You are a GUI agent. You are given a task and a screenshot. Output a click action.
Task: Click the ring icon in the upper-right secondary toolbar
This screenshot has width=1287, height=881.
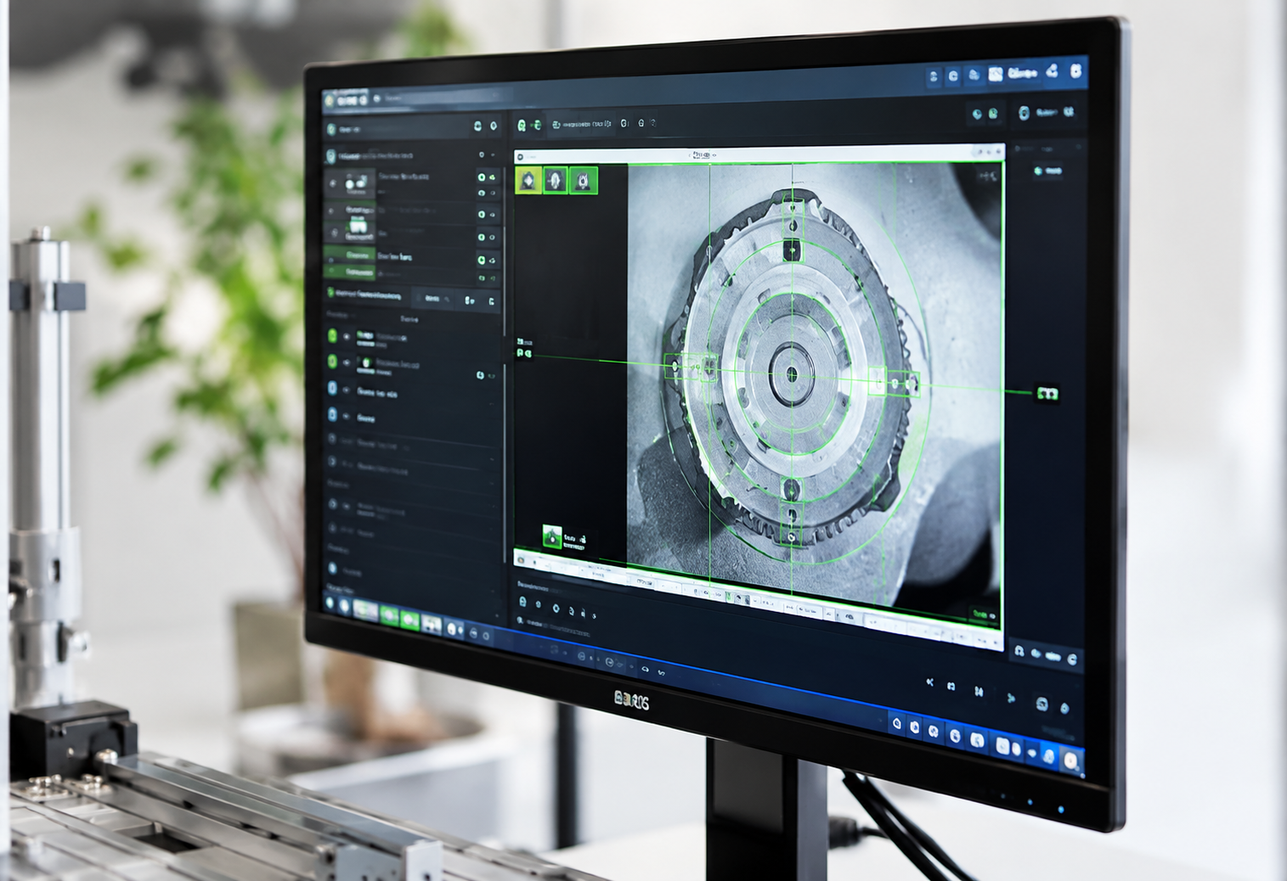pos(1025,113)
